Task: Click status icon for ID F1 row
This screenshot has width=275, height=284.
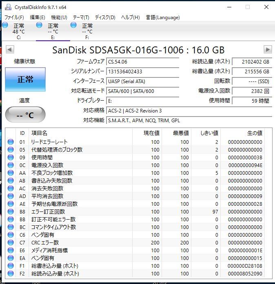Action: pos(11,266)
